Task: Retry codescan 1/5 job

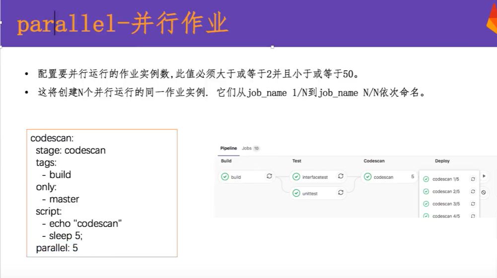Action: point(473,179)
